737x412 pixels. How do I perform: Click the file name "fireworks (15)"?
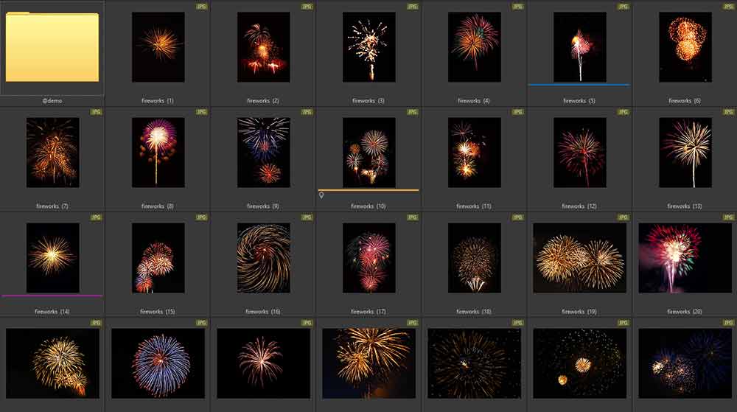click(x=158, y=311)
